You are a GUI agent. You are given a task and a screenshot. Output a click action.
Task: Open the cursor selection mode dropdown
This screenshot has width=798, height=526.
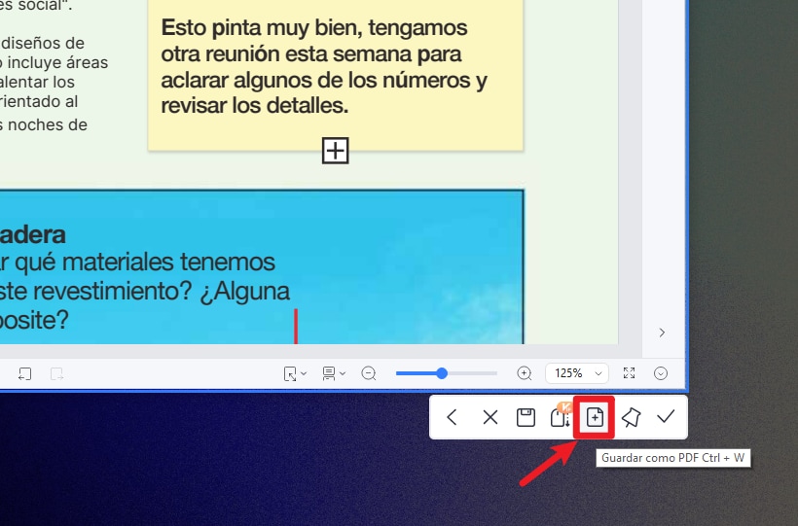tap(295, 373)
